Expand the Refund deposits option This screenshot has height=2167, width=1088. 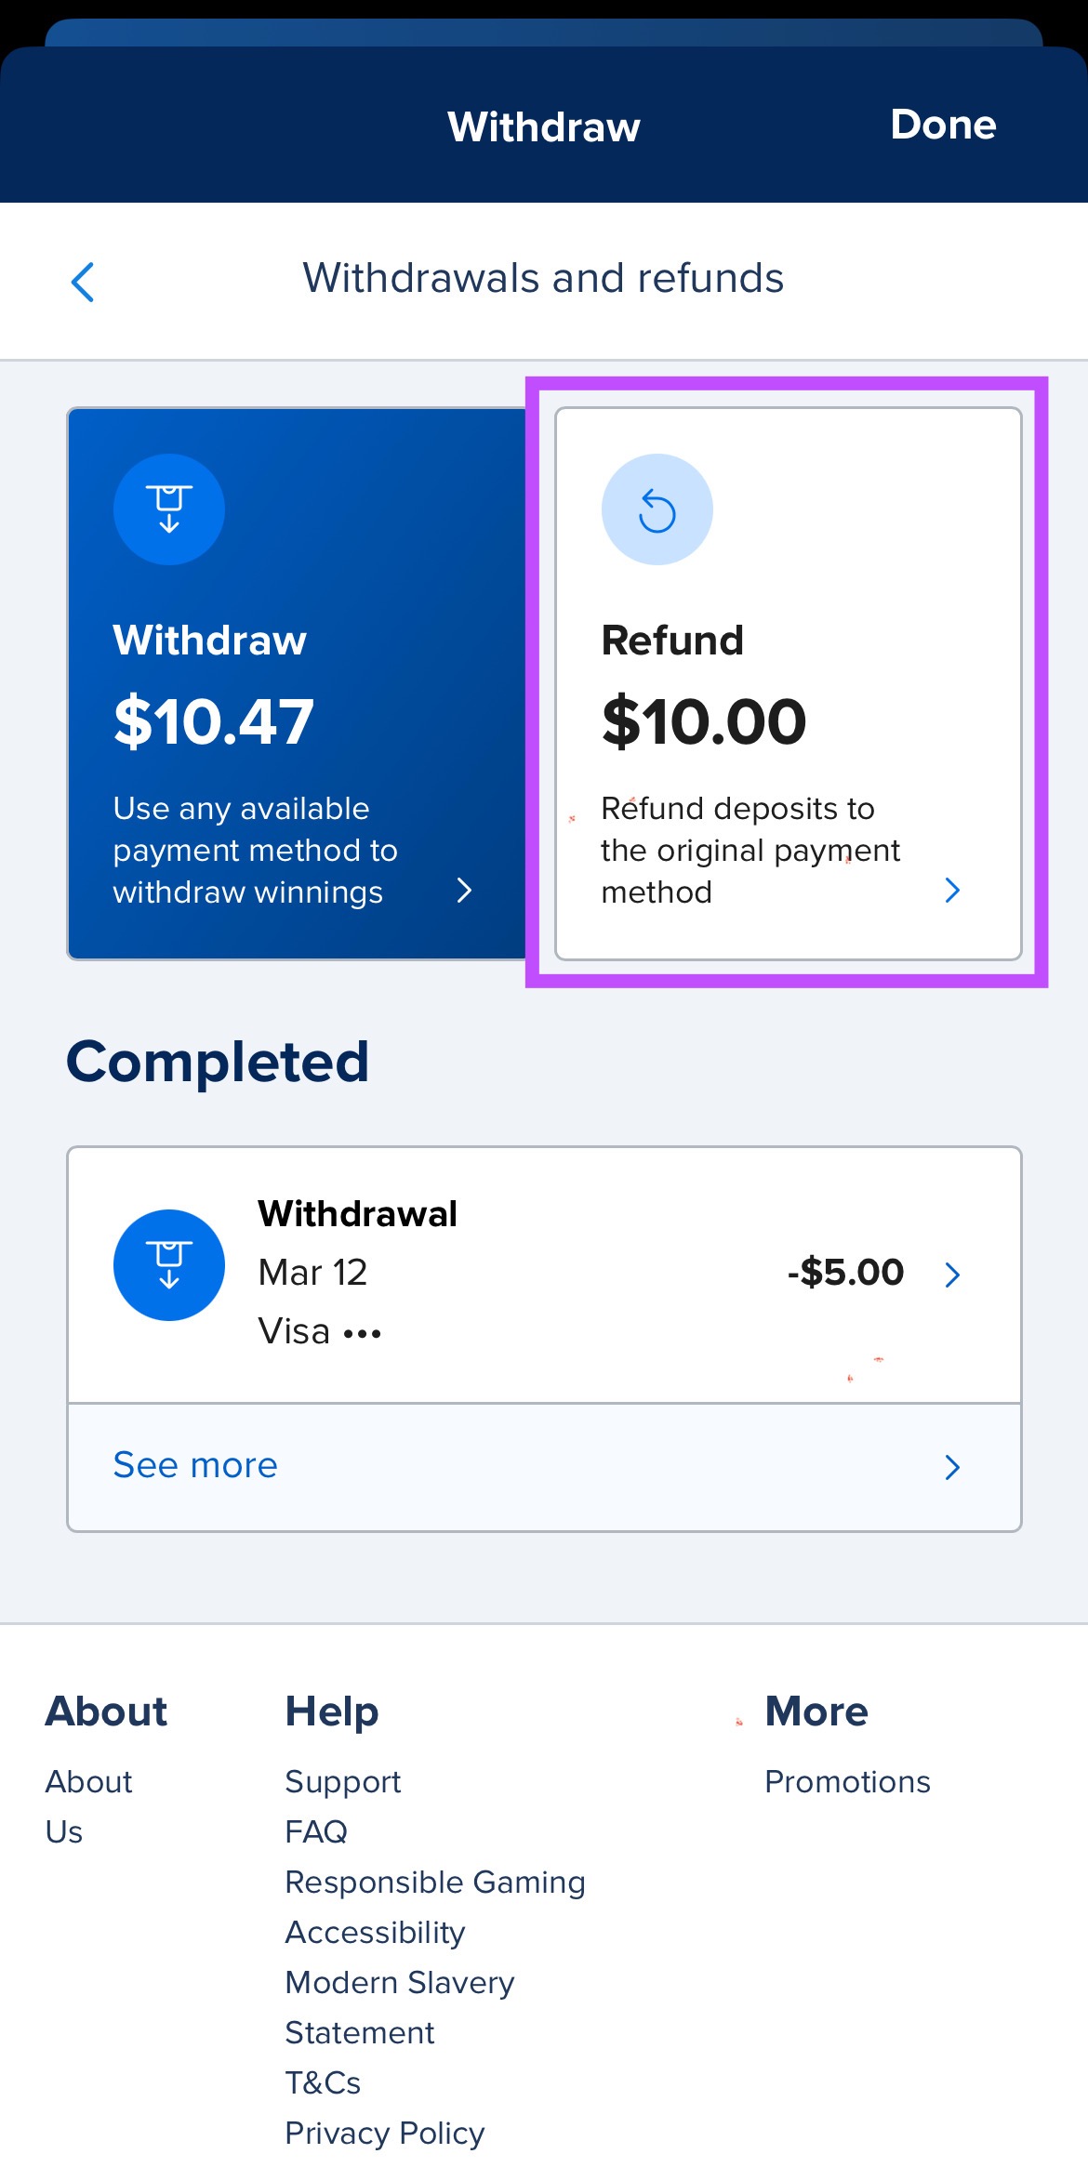[x=751, y=849]
